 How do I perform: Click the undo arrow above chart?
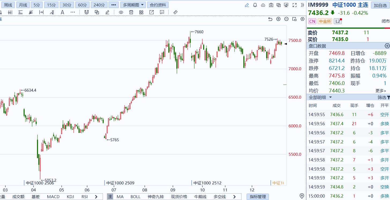(x=270, y=19)
